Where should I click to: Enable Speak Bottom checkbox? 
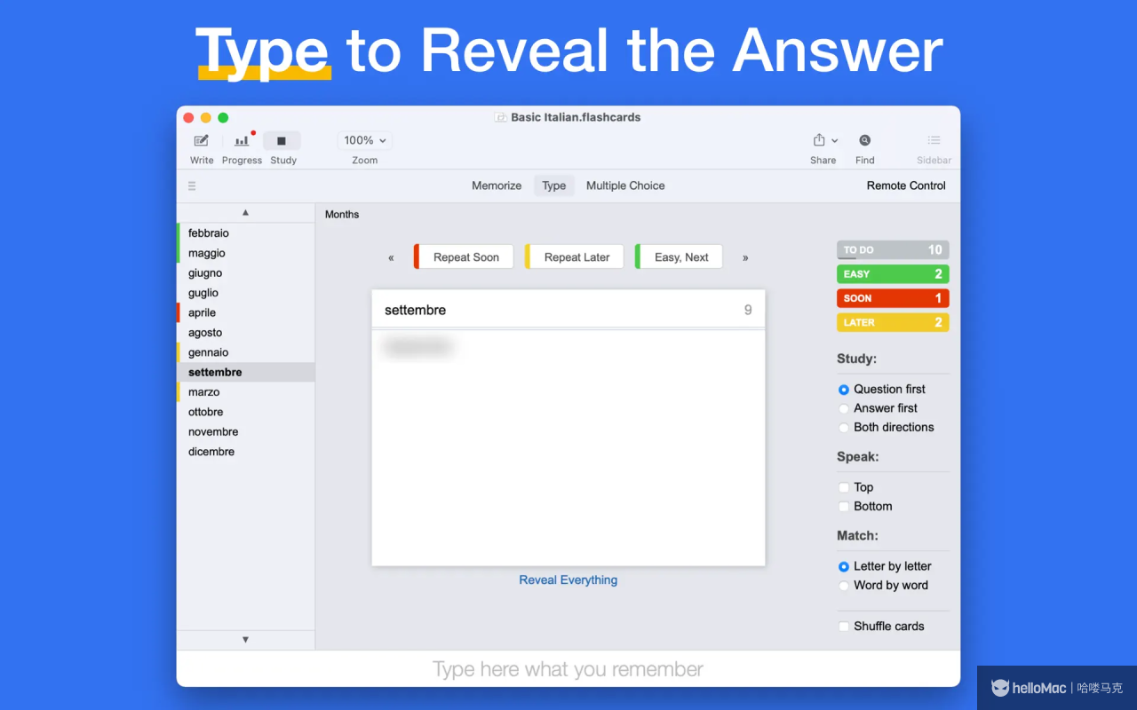(x=844, y=507)
